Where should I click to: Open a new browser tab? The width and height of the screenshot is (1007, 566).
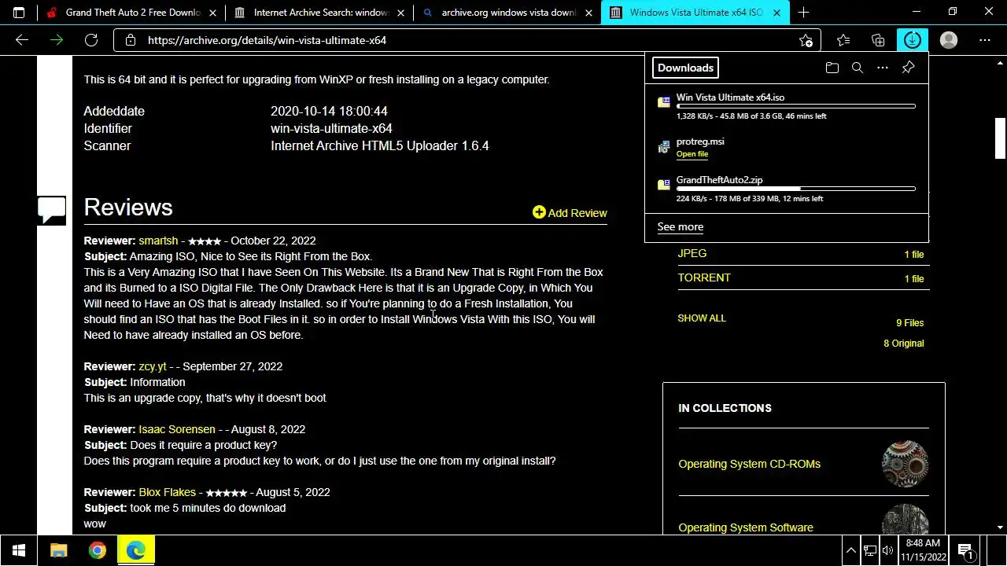pyautogui.click(x=803, y=13)
